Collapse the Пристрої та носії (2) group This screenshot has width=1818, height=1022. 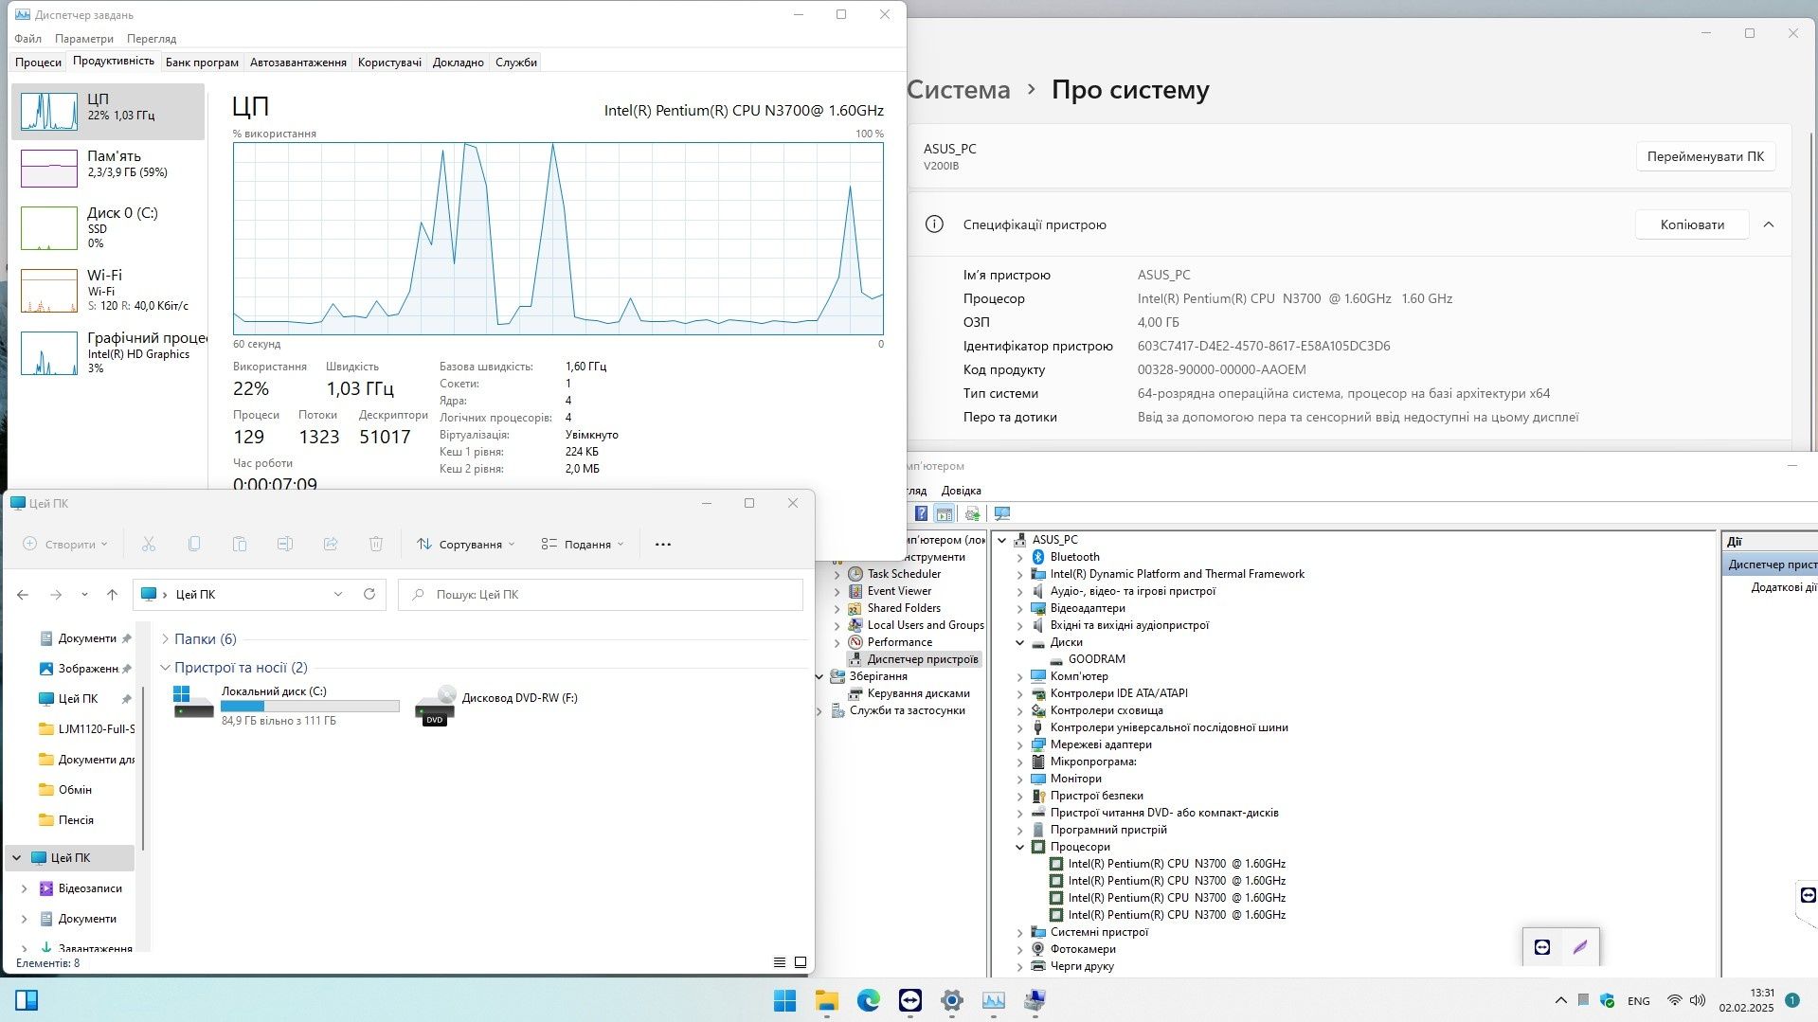coord(165,668)
